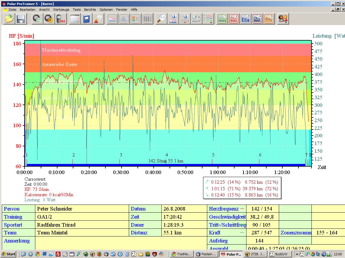Click the Windows Start button

pos(8,254)
